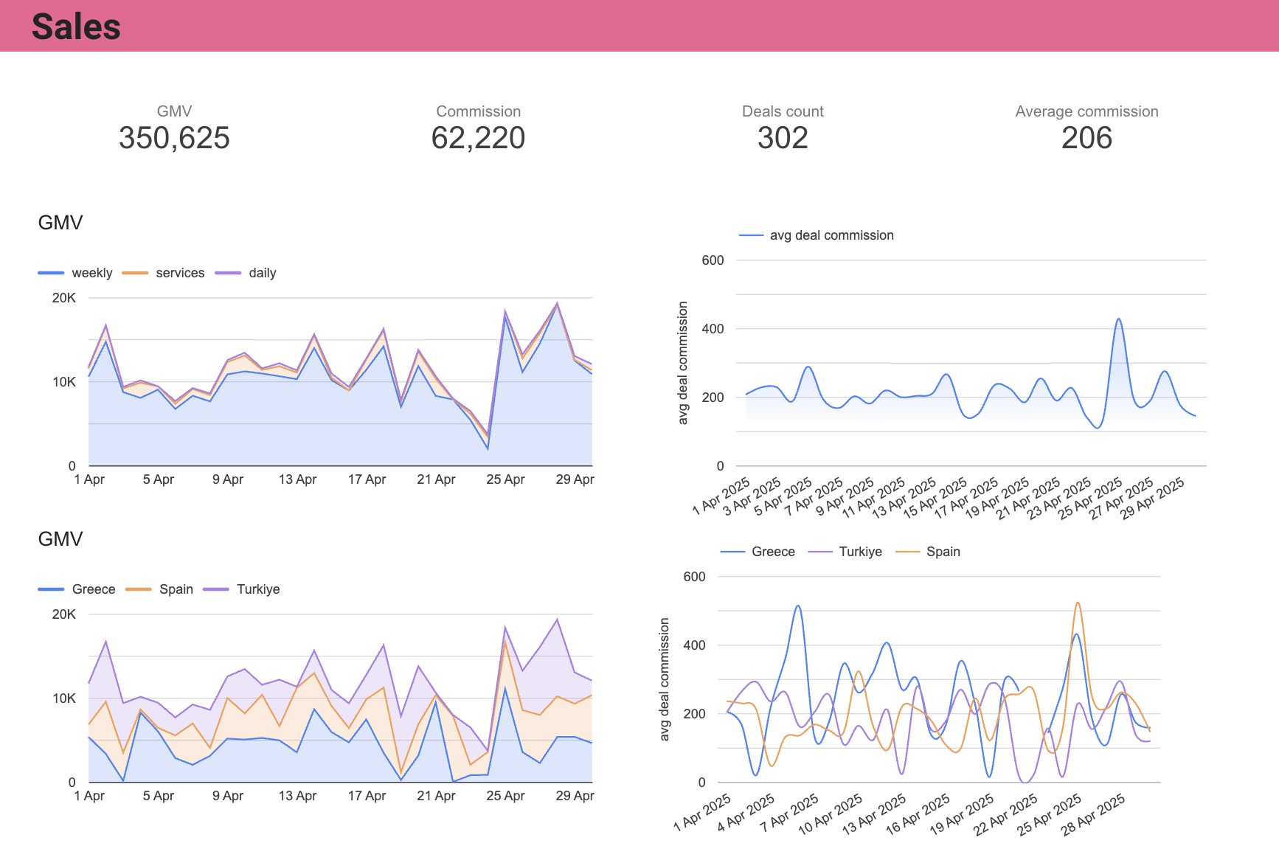Image resolution: width=1279 pixels, height=860 pixels.
Task: Click the 4 Apr 2025 axis label
Action: (746, 813)
